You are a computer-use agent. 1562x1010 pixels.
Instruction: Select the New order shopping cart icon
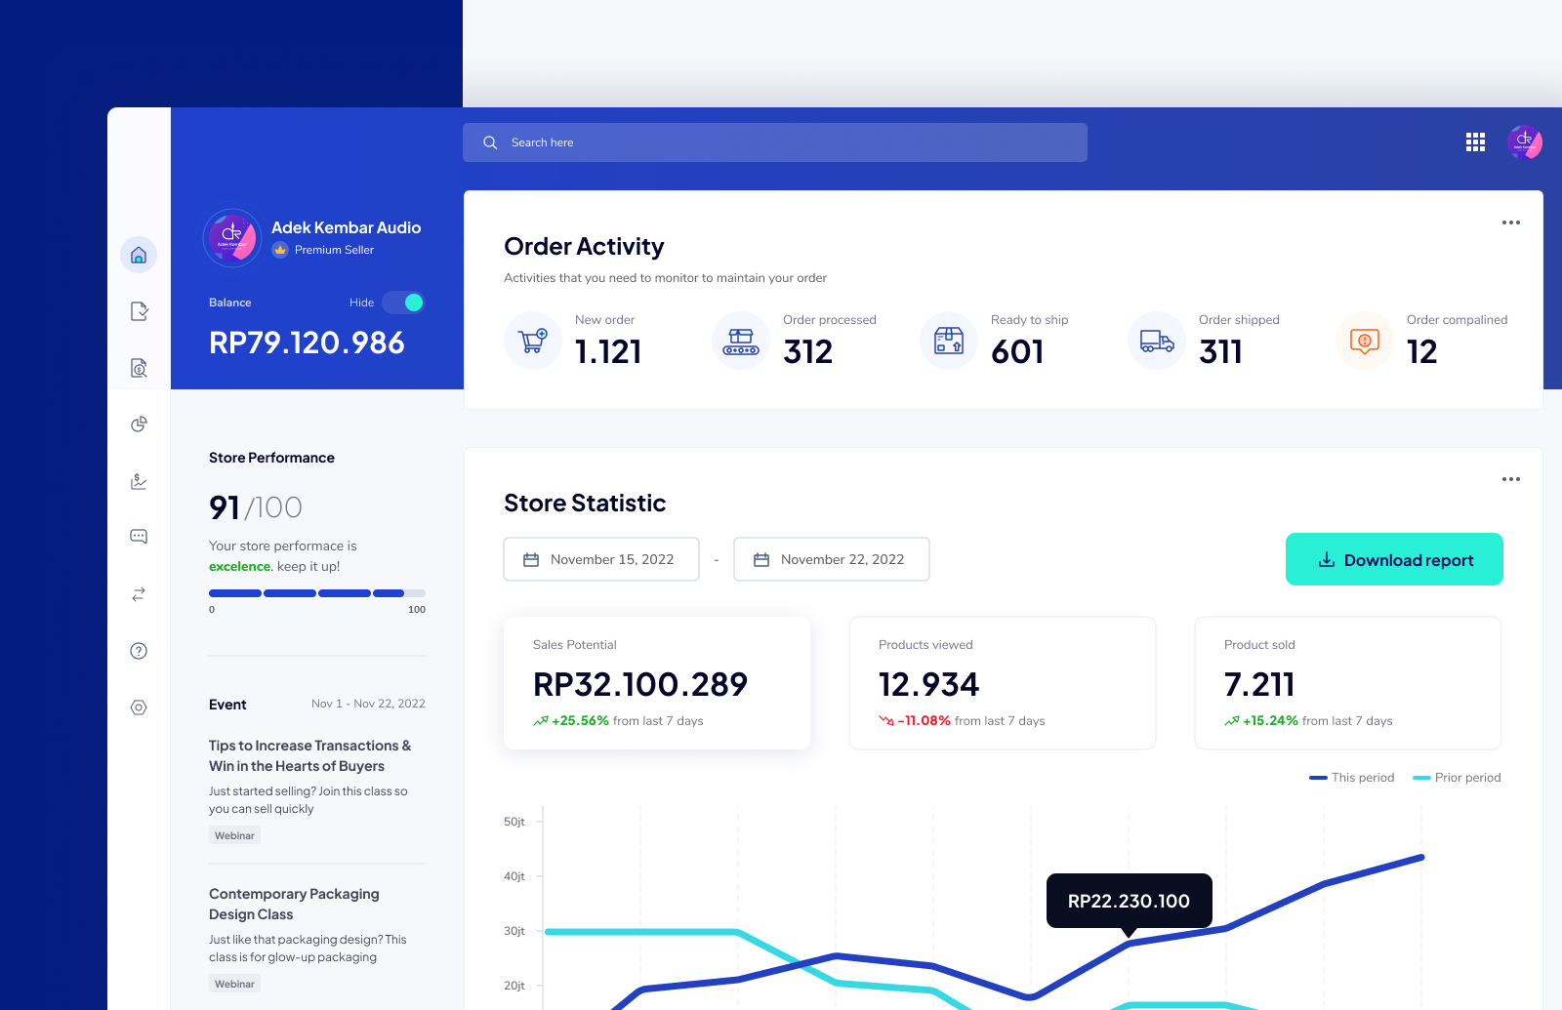533,341
